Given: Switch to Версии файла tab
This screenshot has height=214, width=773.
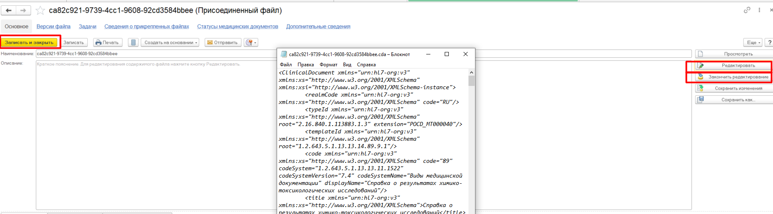Looking at the screenshot, I should click(x=53, y=27).
